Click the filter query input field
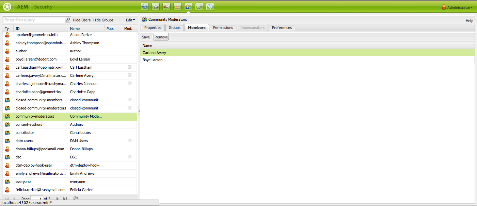The height and width of the screenshot is (206, 477). pos(34,20)
